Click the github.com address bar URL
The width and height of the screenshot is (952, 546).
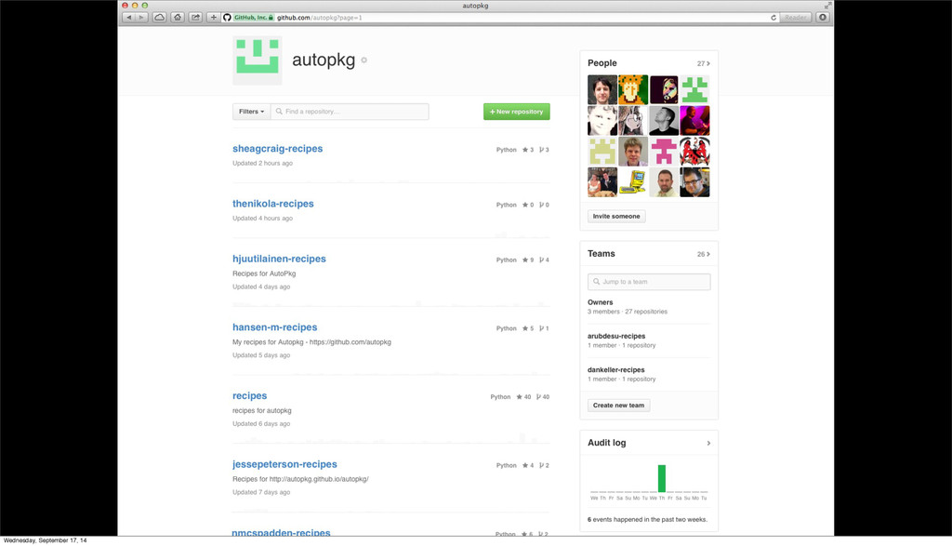(x=320, y=18)
